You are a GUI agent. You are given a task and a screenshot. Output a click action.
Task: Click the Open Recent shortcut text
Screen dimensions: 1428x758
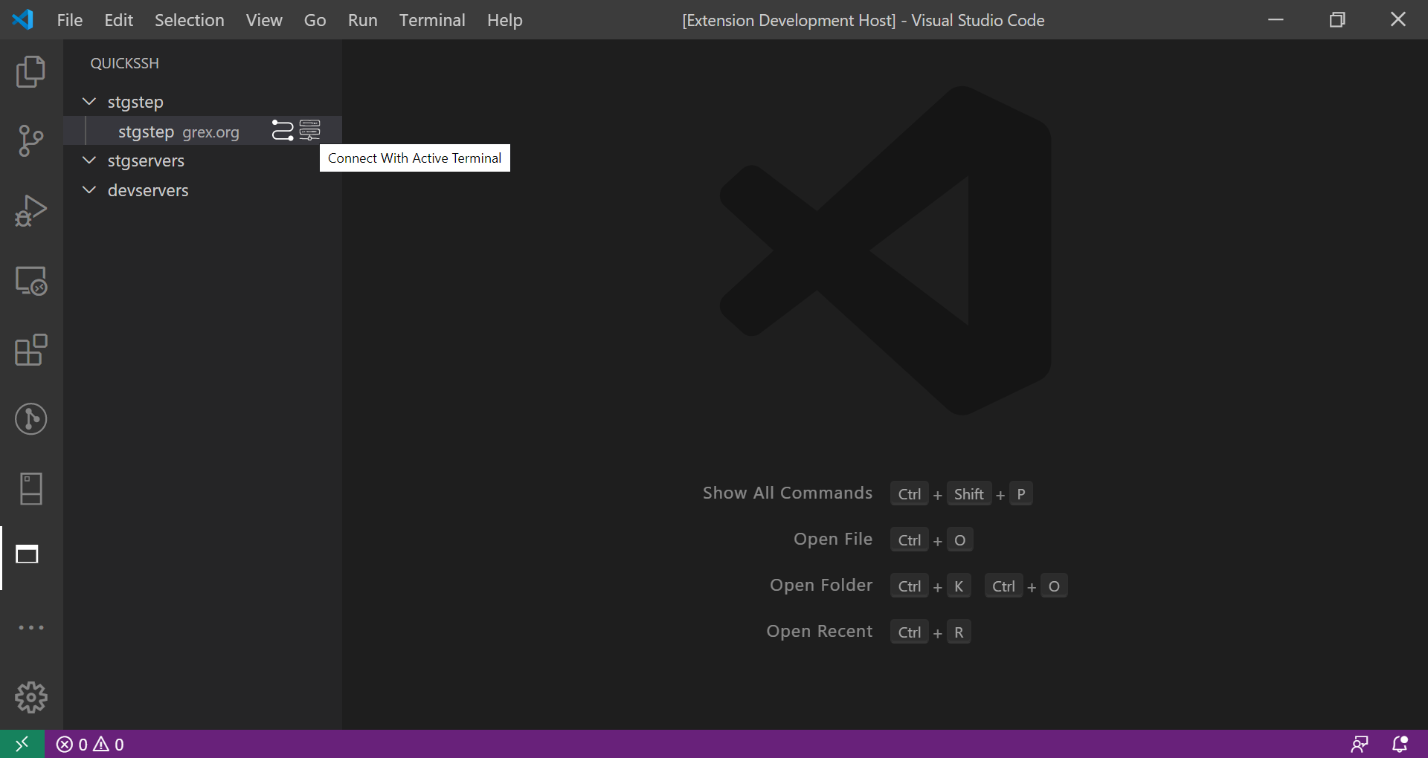click(820, 631)
